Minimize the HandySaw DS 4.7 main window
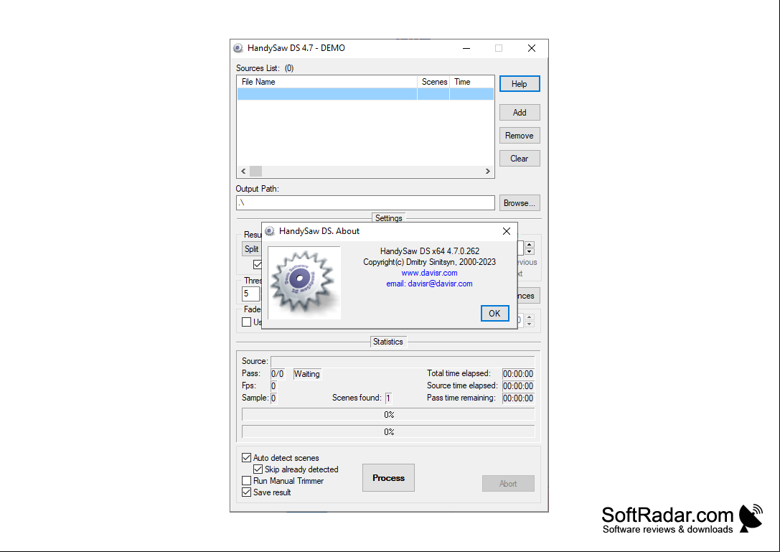 coord(466,48)
